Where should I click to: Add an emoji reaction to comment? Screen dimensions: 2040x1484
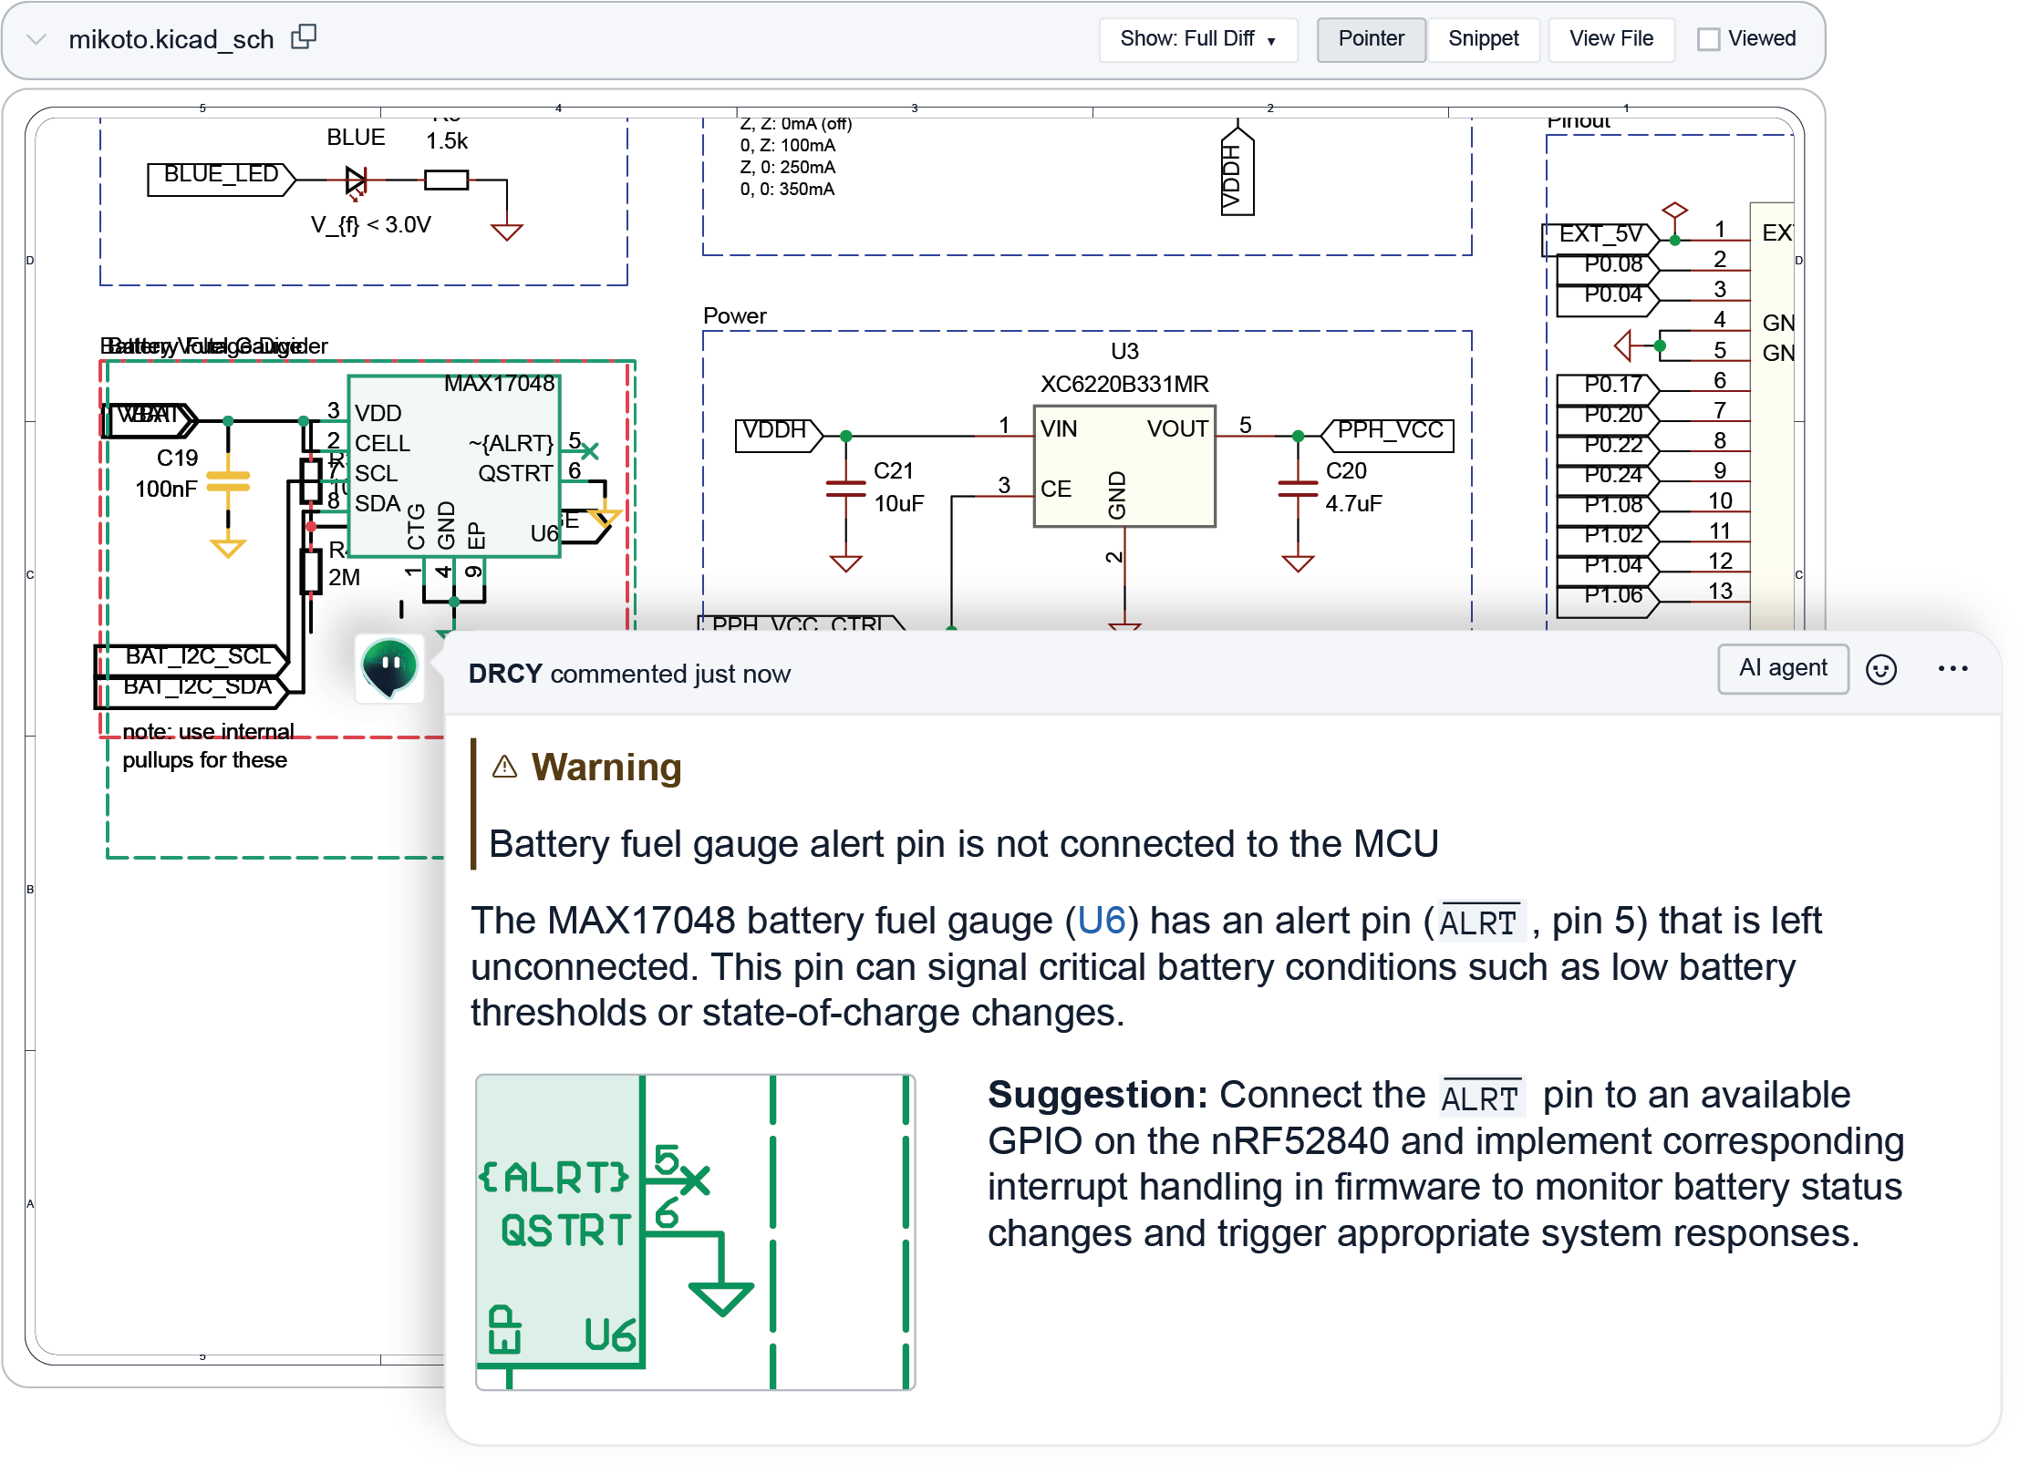click(x=1880, y=669)
